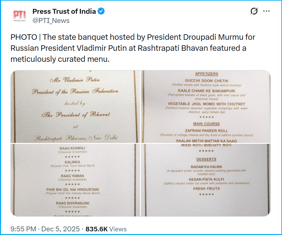Viewport: 282px width, 235px height.
Task: Click the MAIN COURSE heading in photo
Action: point(207,124)
